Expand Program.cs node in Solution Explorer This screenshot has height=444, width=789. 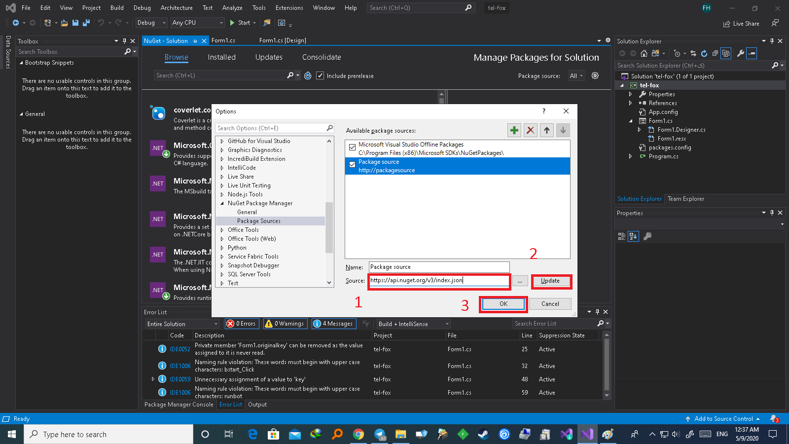630,156
